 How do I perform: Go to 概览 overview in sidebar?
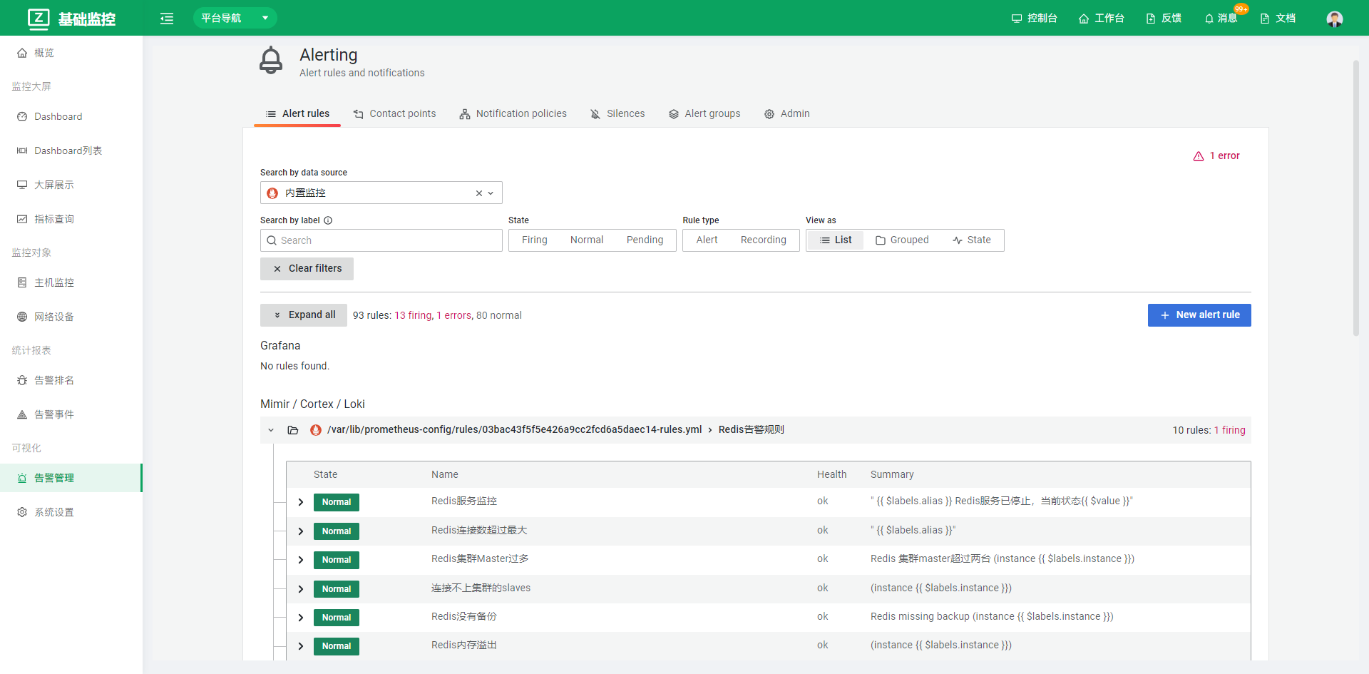point(71,53)
